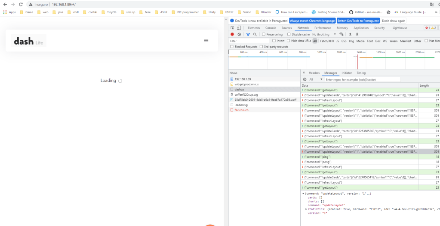Enable the Disable cache checkbox
Screen dimensions: 440x226
pos(289,34)
